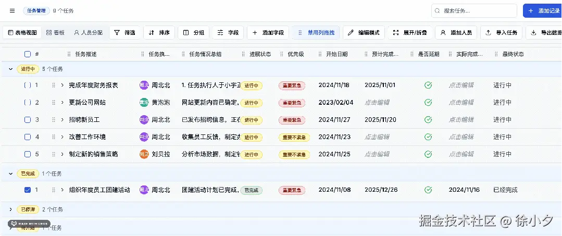Image resolution: width=562 pixels, height=236 pixels.
Task: Open the 排序 sort option
Action: click(x=159, y=33)
